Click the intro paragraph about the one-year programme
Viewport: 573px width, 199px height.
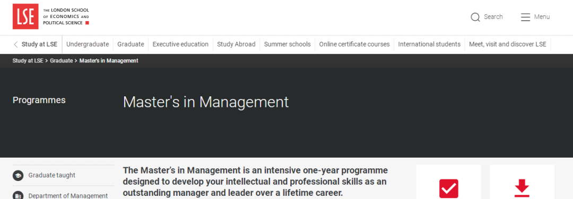[255, 181]
